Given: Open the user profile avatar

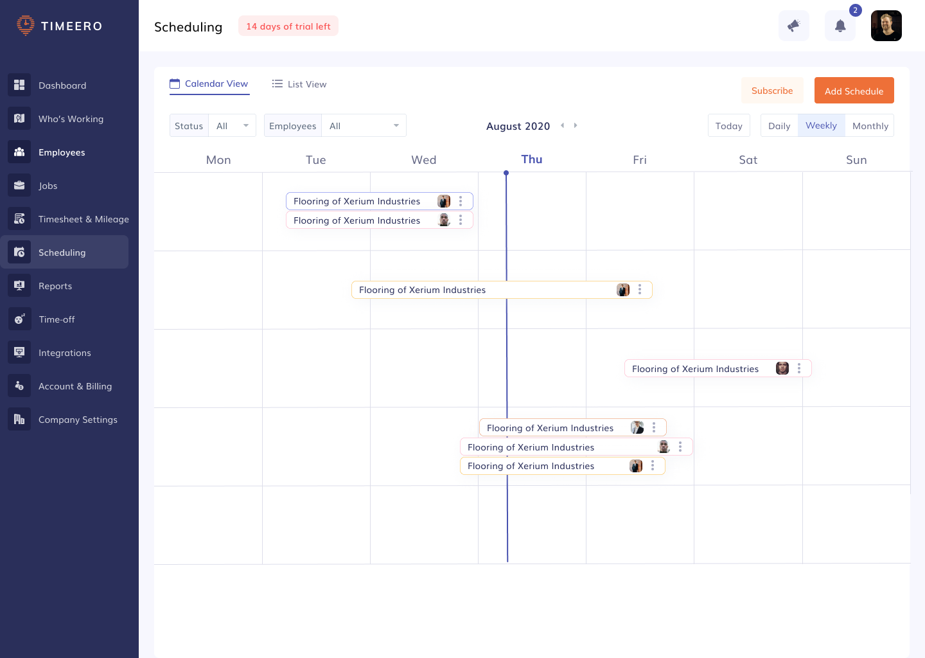Looking at the screenshot, I should pyautogui.click(x=886, y=26).
